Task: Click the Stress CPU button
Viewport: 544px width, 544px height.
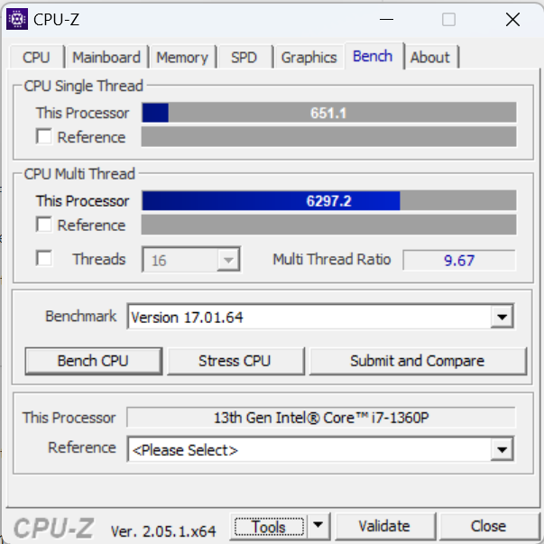Action: (x=235, y=361)
